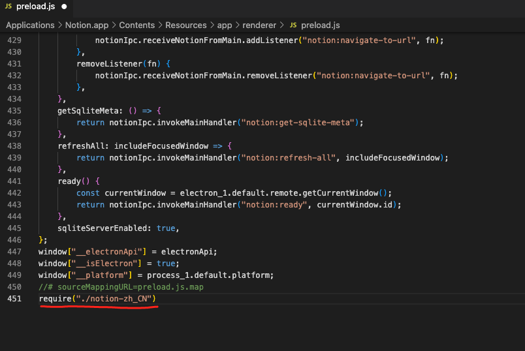This screenshot has width=525, height=351.
Task: Click the unsaved dot on preload.js tab
Action: pos(64,7)
